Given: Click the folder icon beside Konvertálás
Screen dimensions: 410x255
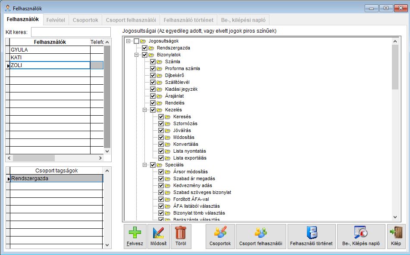Looking at the screenshot, I should 168,144.
